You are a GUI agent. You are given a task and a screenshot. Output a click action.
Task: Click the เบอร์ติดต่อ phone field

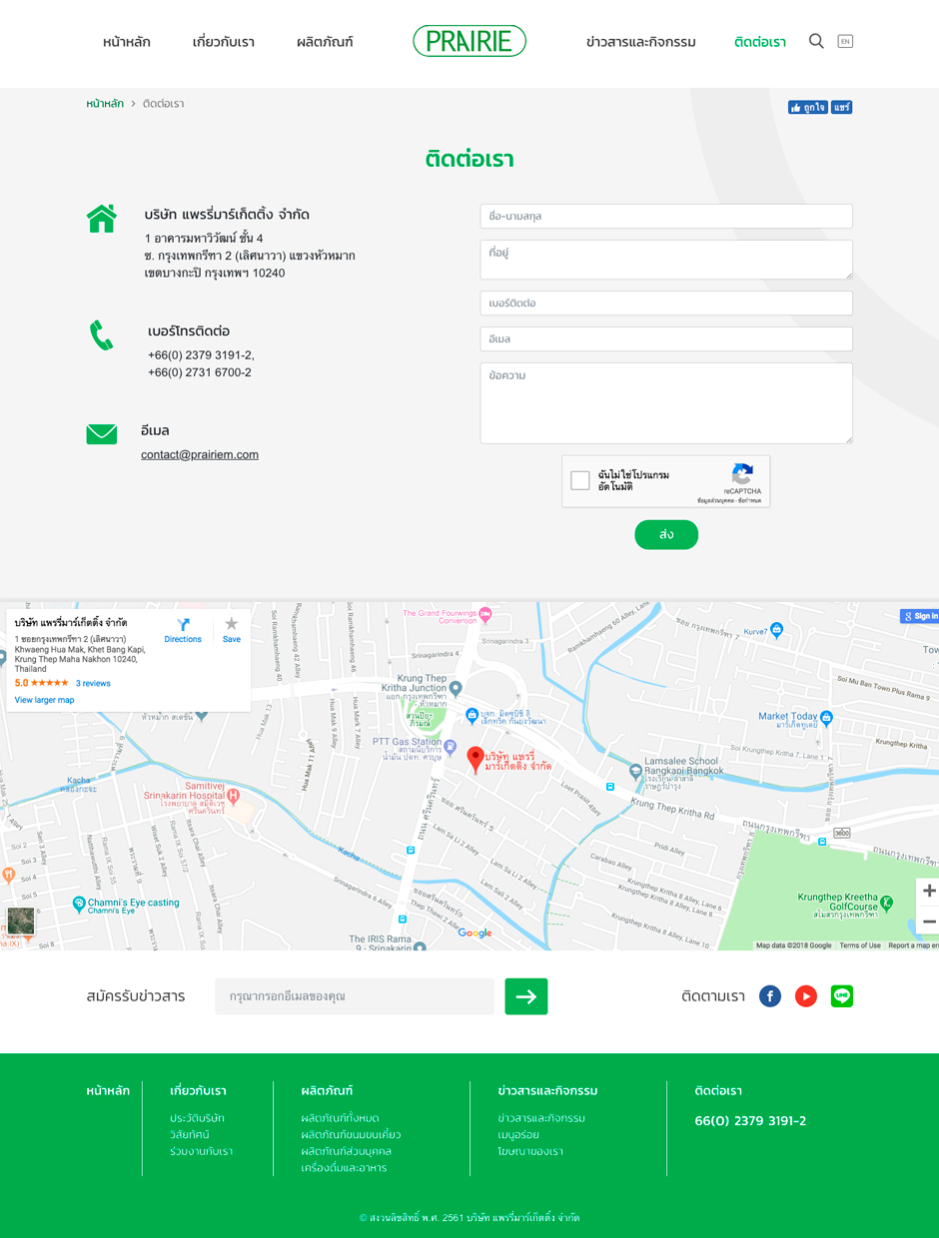[666, 303]
